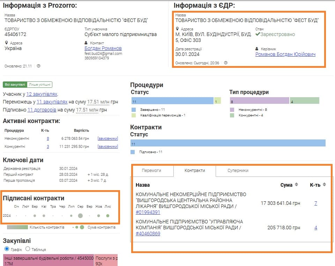Switch to the Контракти tab
Screen dimensions: 335x266
tap(195, 171)
